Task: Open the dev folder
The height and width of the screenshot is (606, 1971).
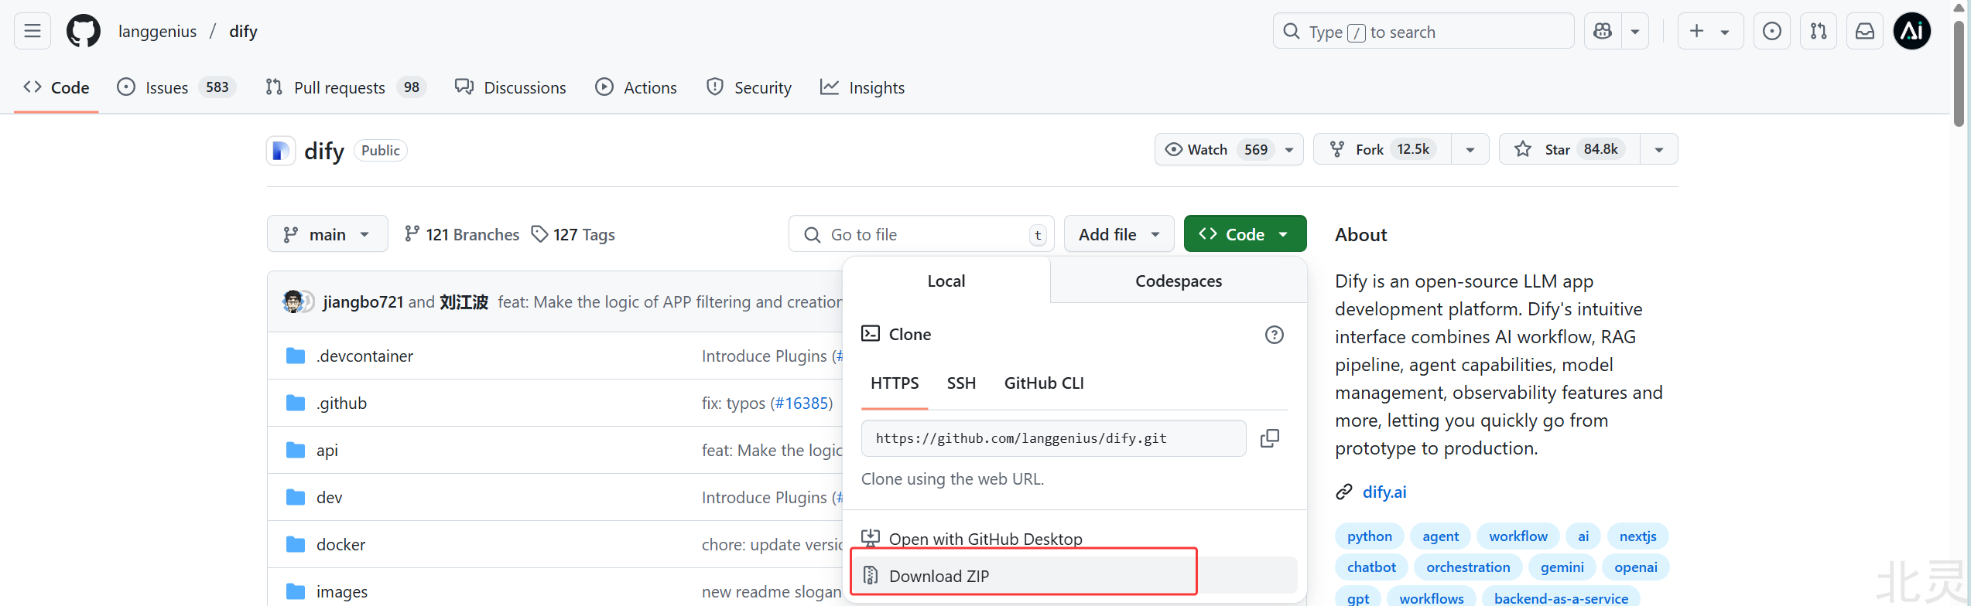Action: [x=329, y=498]
